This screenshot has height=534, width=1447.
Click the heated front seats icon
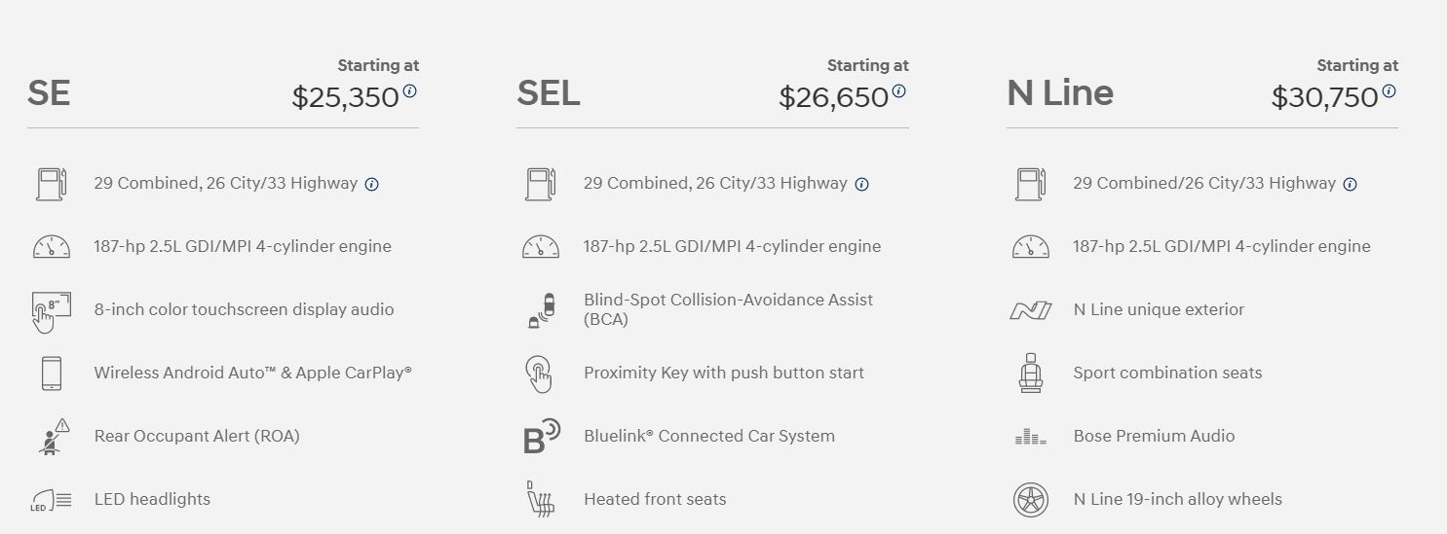coord(539,499)
